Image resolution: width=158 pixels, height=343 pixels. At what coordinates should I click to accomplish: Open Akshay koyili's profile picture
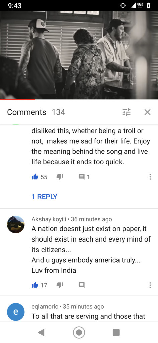(x=16, y=224)
